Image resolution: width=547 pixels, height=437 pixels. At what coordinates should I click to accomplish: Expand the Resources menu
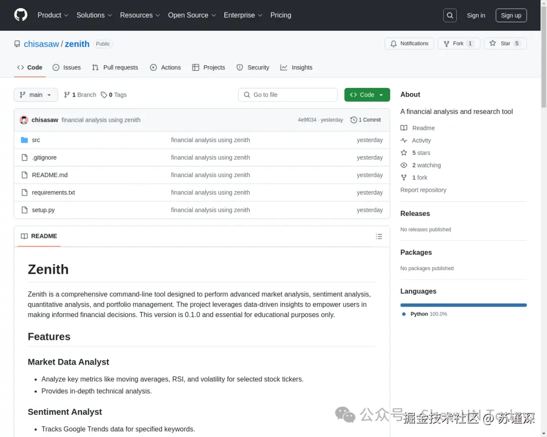[140, 15]
